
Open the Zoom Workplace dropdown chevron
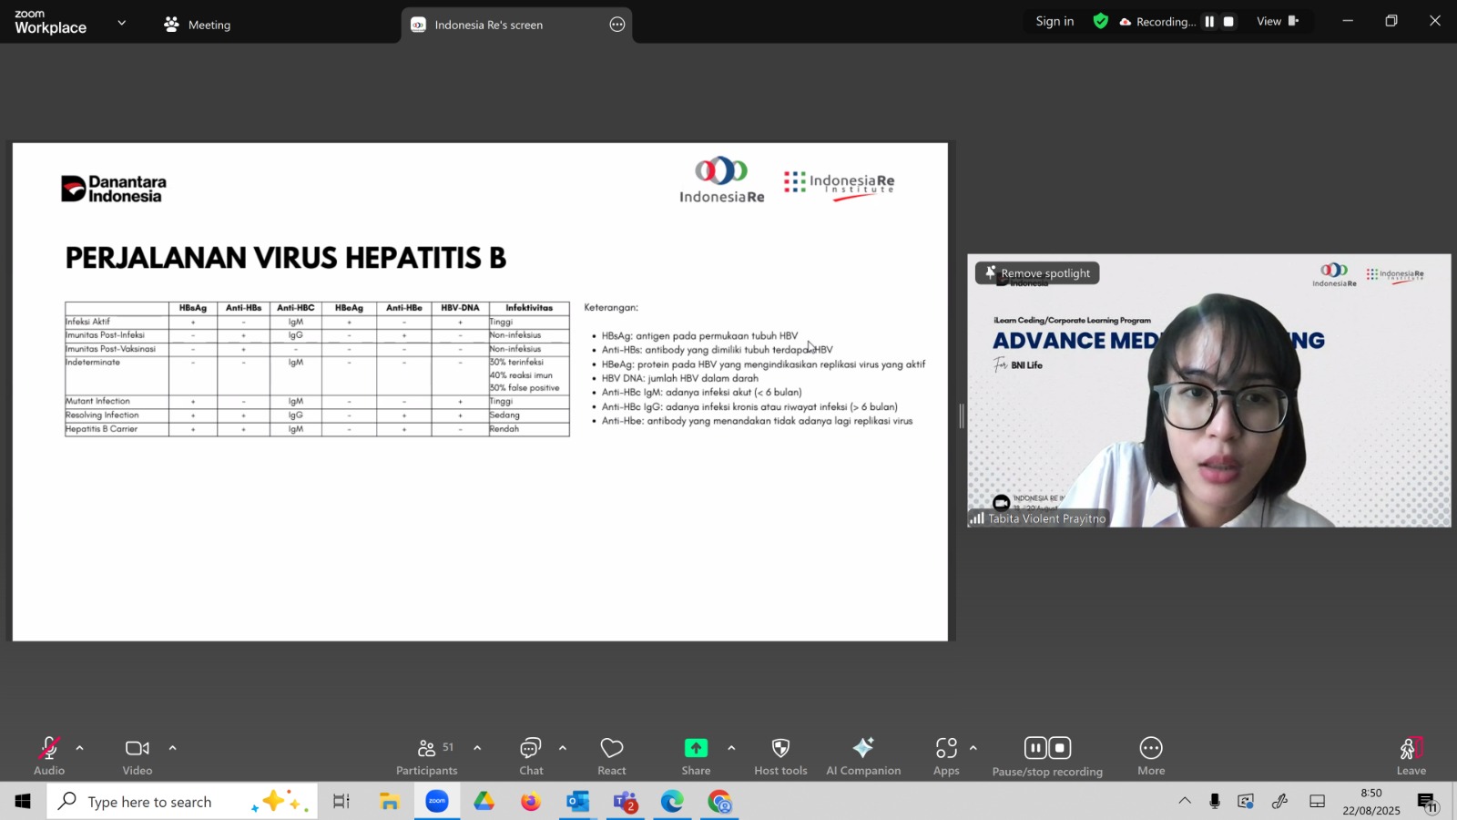pyautogui.click(x=122, y=23)
